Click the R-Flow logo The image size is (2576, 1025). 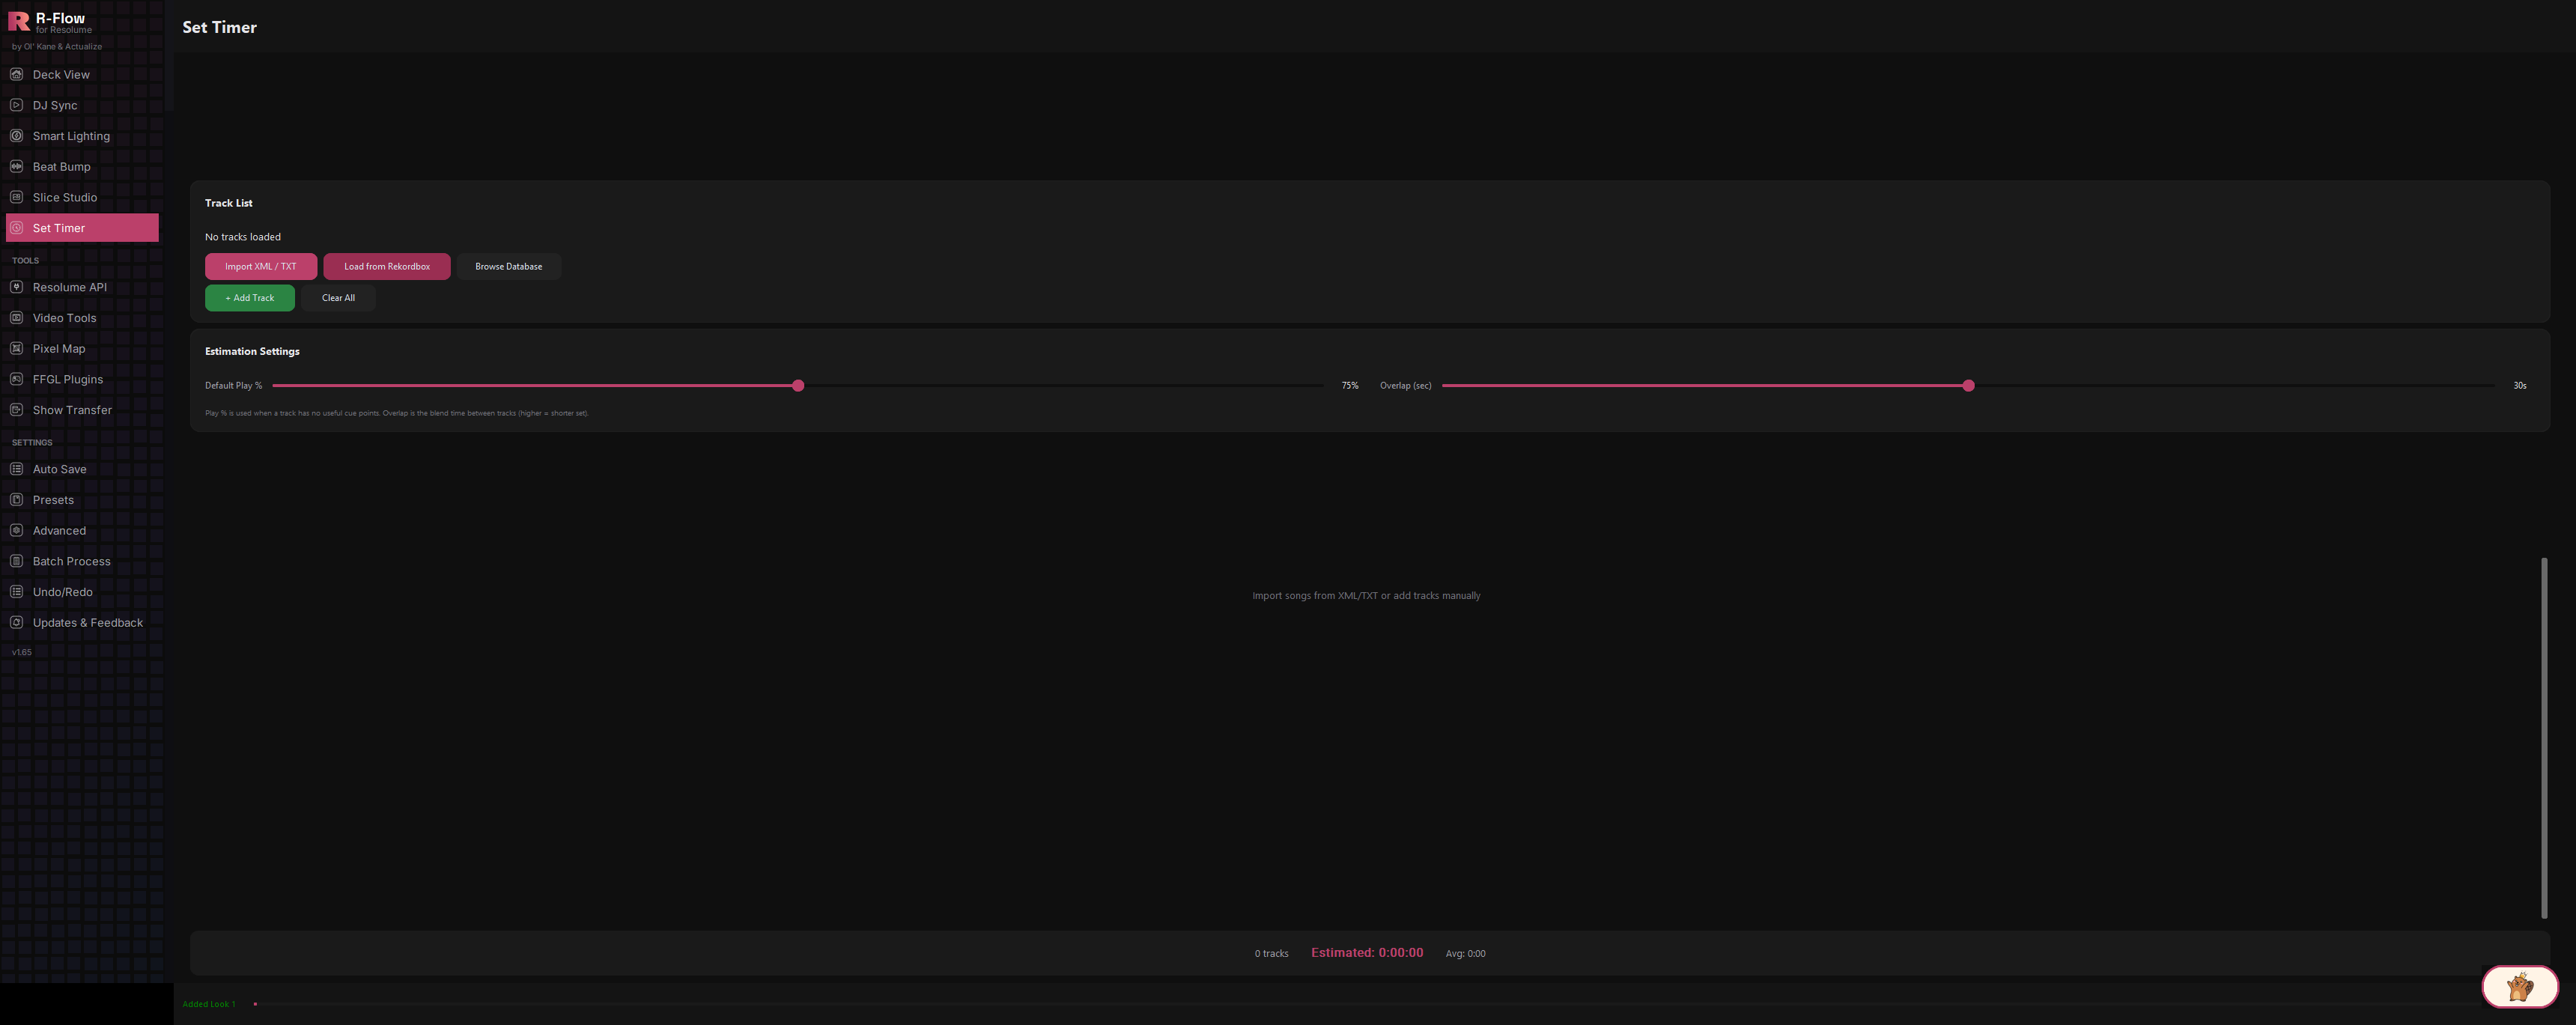pyautogui.click(x=19, y=21)
